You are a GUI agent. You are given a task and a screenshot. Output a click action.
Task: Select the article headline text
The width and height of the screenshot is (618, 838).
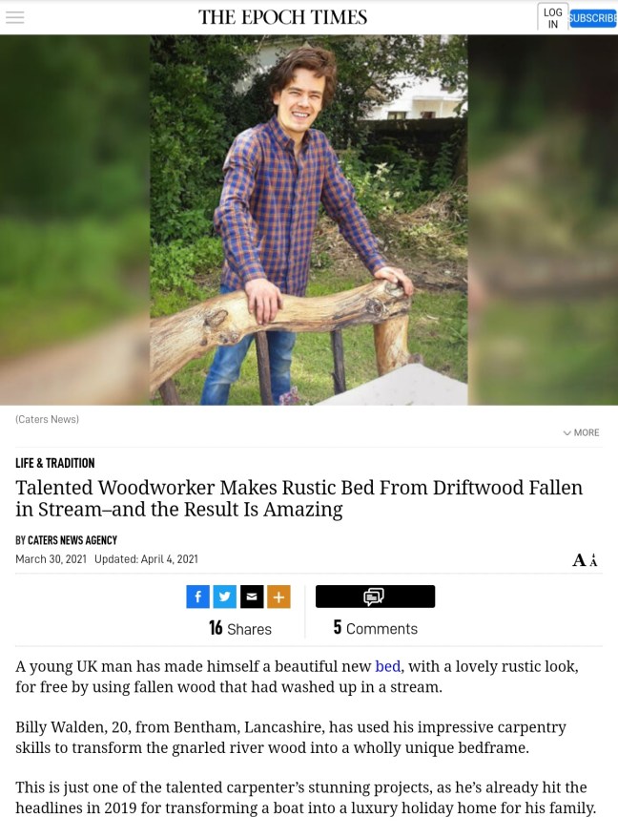coord(299,498)
